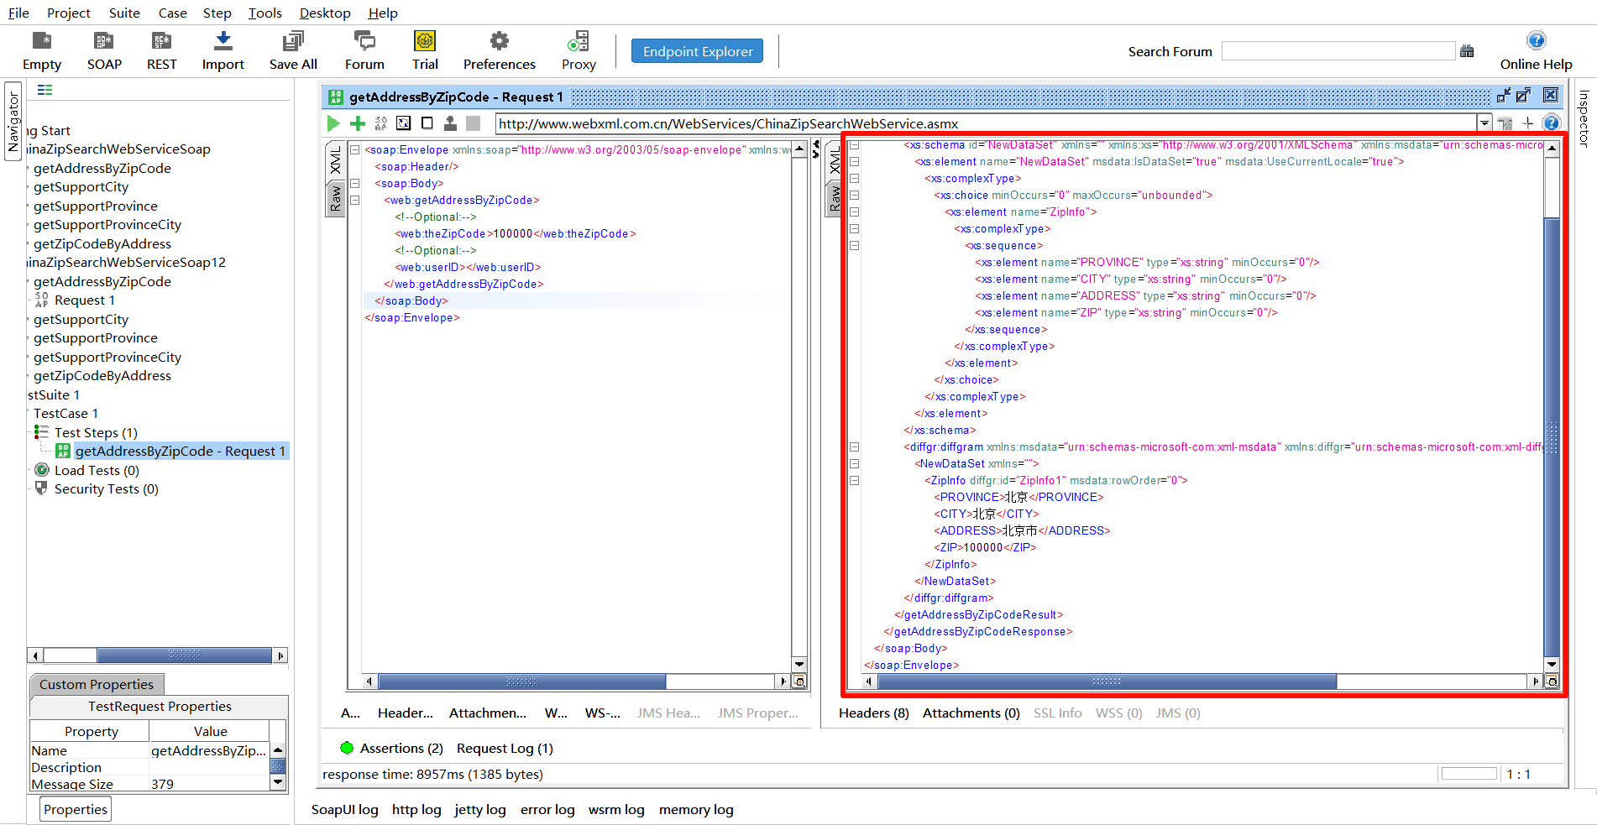This screenshot has height=825, width=1597.
Task: Open the Request Log (1) tab
Action: [505, 748]
